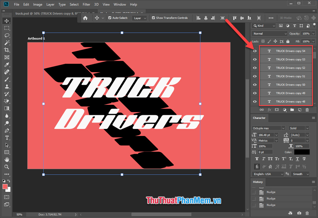This screenshot has width=318, height=218.
Task: Select the TRUCK Drivers copy 50 layer
Action: click(291, 84)
